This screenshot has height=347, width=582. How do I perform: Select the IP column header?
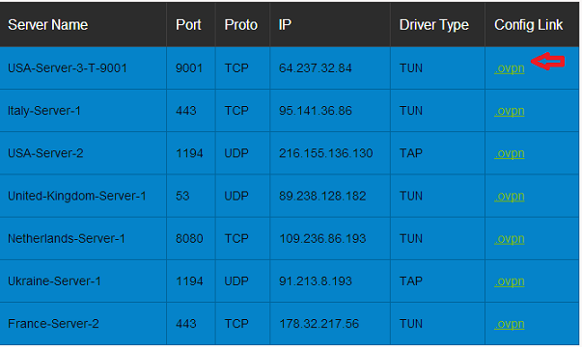point(285,25)
